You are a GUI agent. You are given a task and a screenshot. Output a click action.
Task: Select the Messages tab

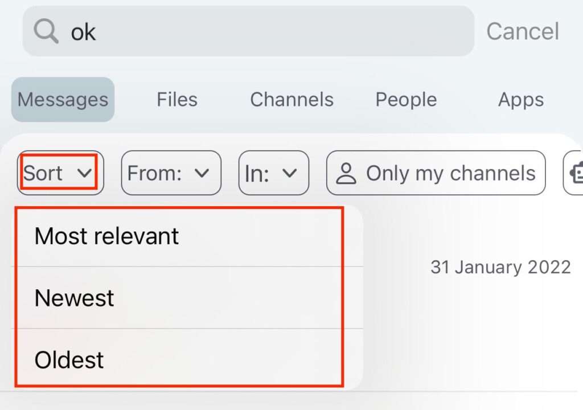63,99
